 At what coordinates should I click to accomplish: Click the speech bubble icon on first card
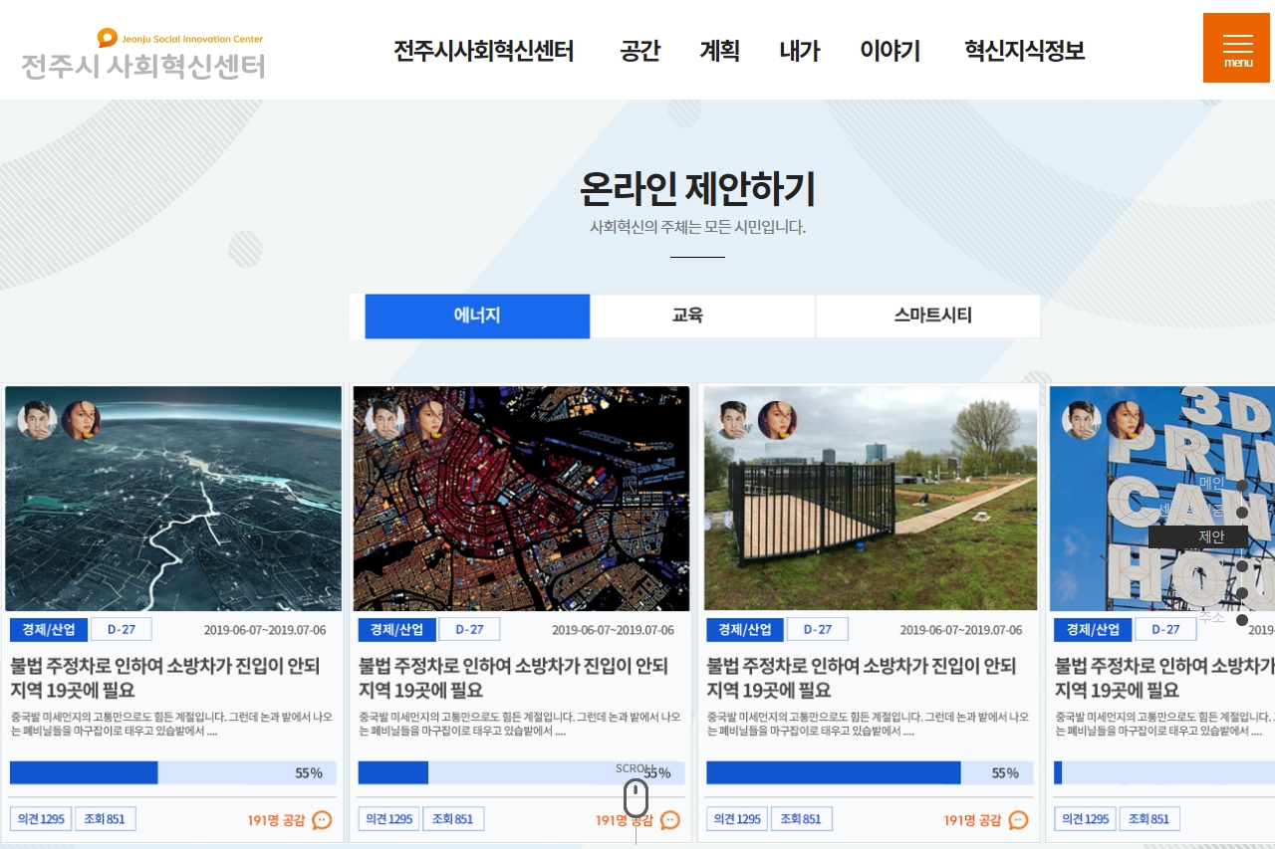[322, 820]
